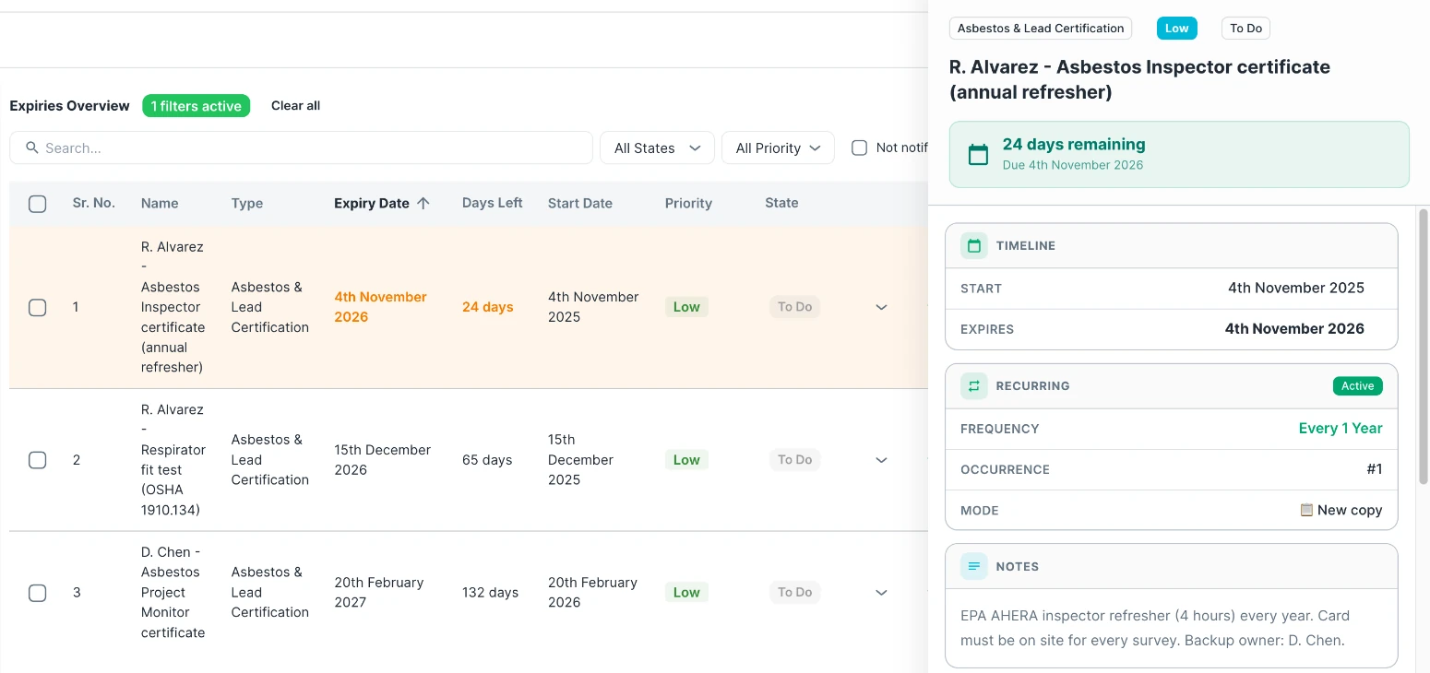
Task: Click the calendar icon beside 24 days remaining
Action: [x=978, y=154]
